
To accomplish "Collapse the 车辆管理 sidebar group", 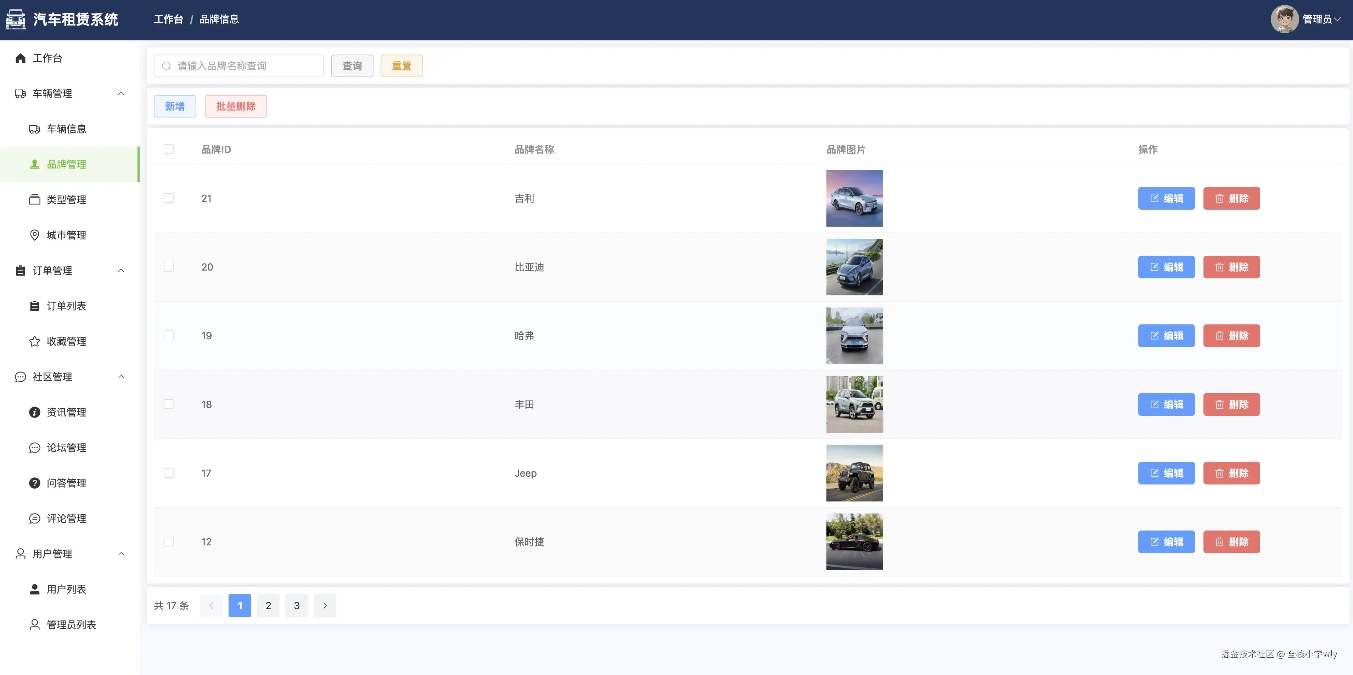I will [x=121, y=93].
